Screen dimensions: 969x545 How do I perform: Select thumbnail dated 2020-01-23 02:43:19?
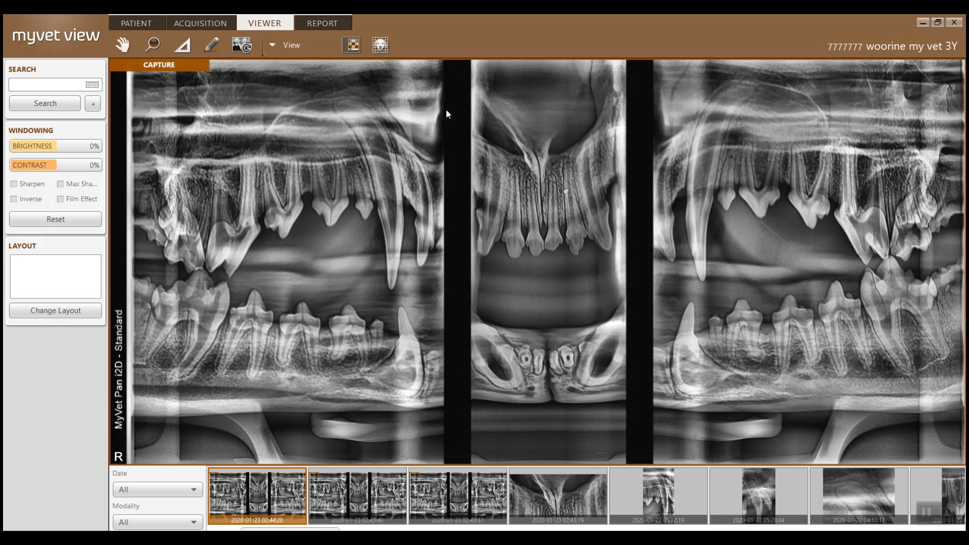pos(558,496)
